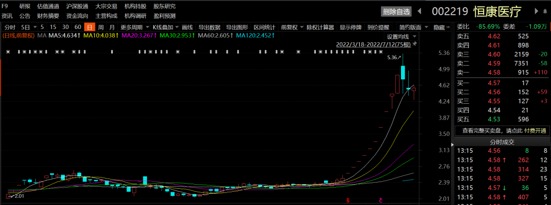Open the 更多周期 dropdown
Image resolution: width=551 pixels, height=205 pixels.
134,27
